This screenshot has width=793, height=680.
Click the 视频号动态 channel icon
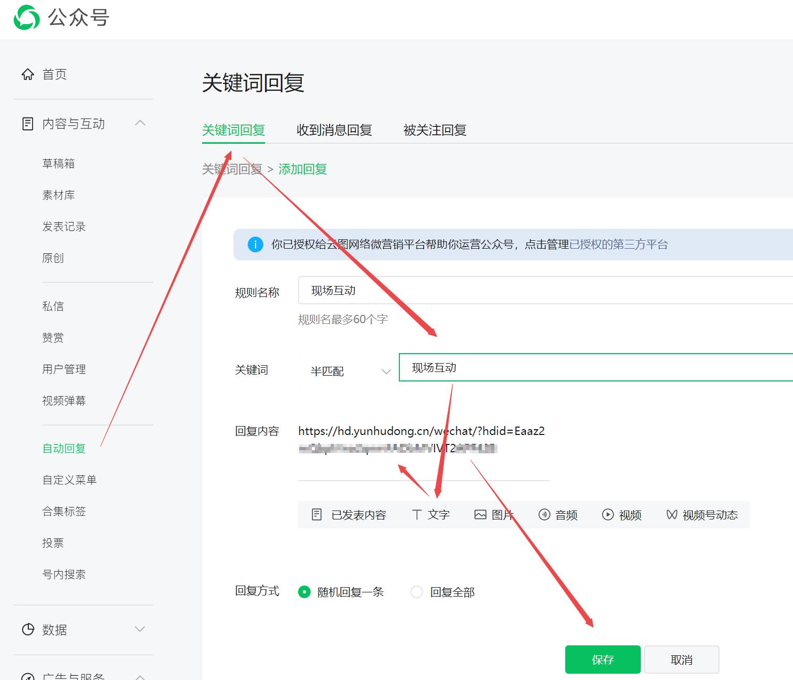pos(672,515)
